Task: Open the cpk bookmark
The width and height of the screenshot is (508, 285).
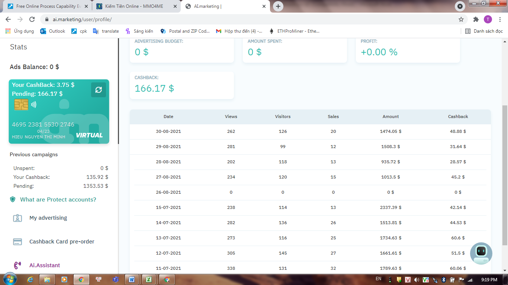Action: (79, 31)
